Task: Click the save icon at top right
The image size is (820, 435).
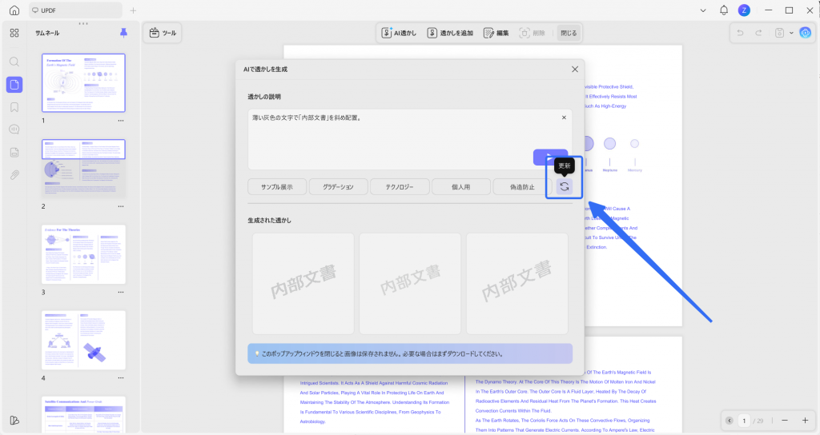Action: pos(779,33)
